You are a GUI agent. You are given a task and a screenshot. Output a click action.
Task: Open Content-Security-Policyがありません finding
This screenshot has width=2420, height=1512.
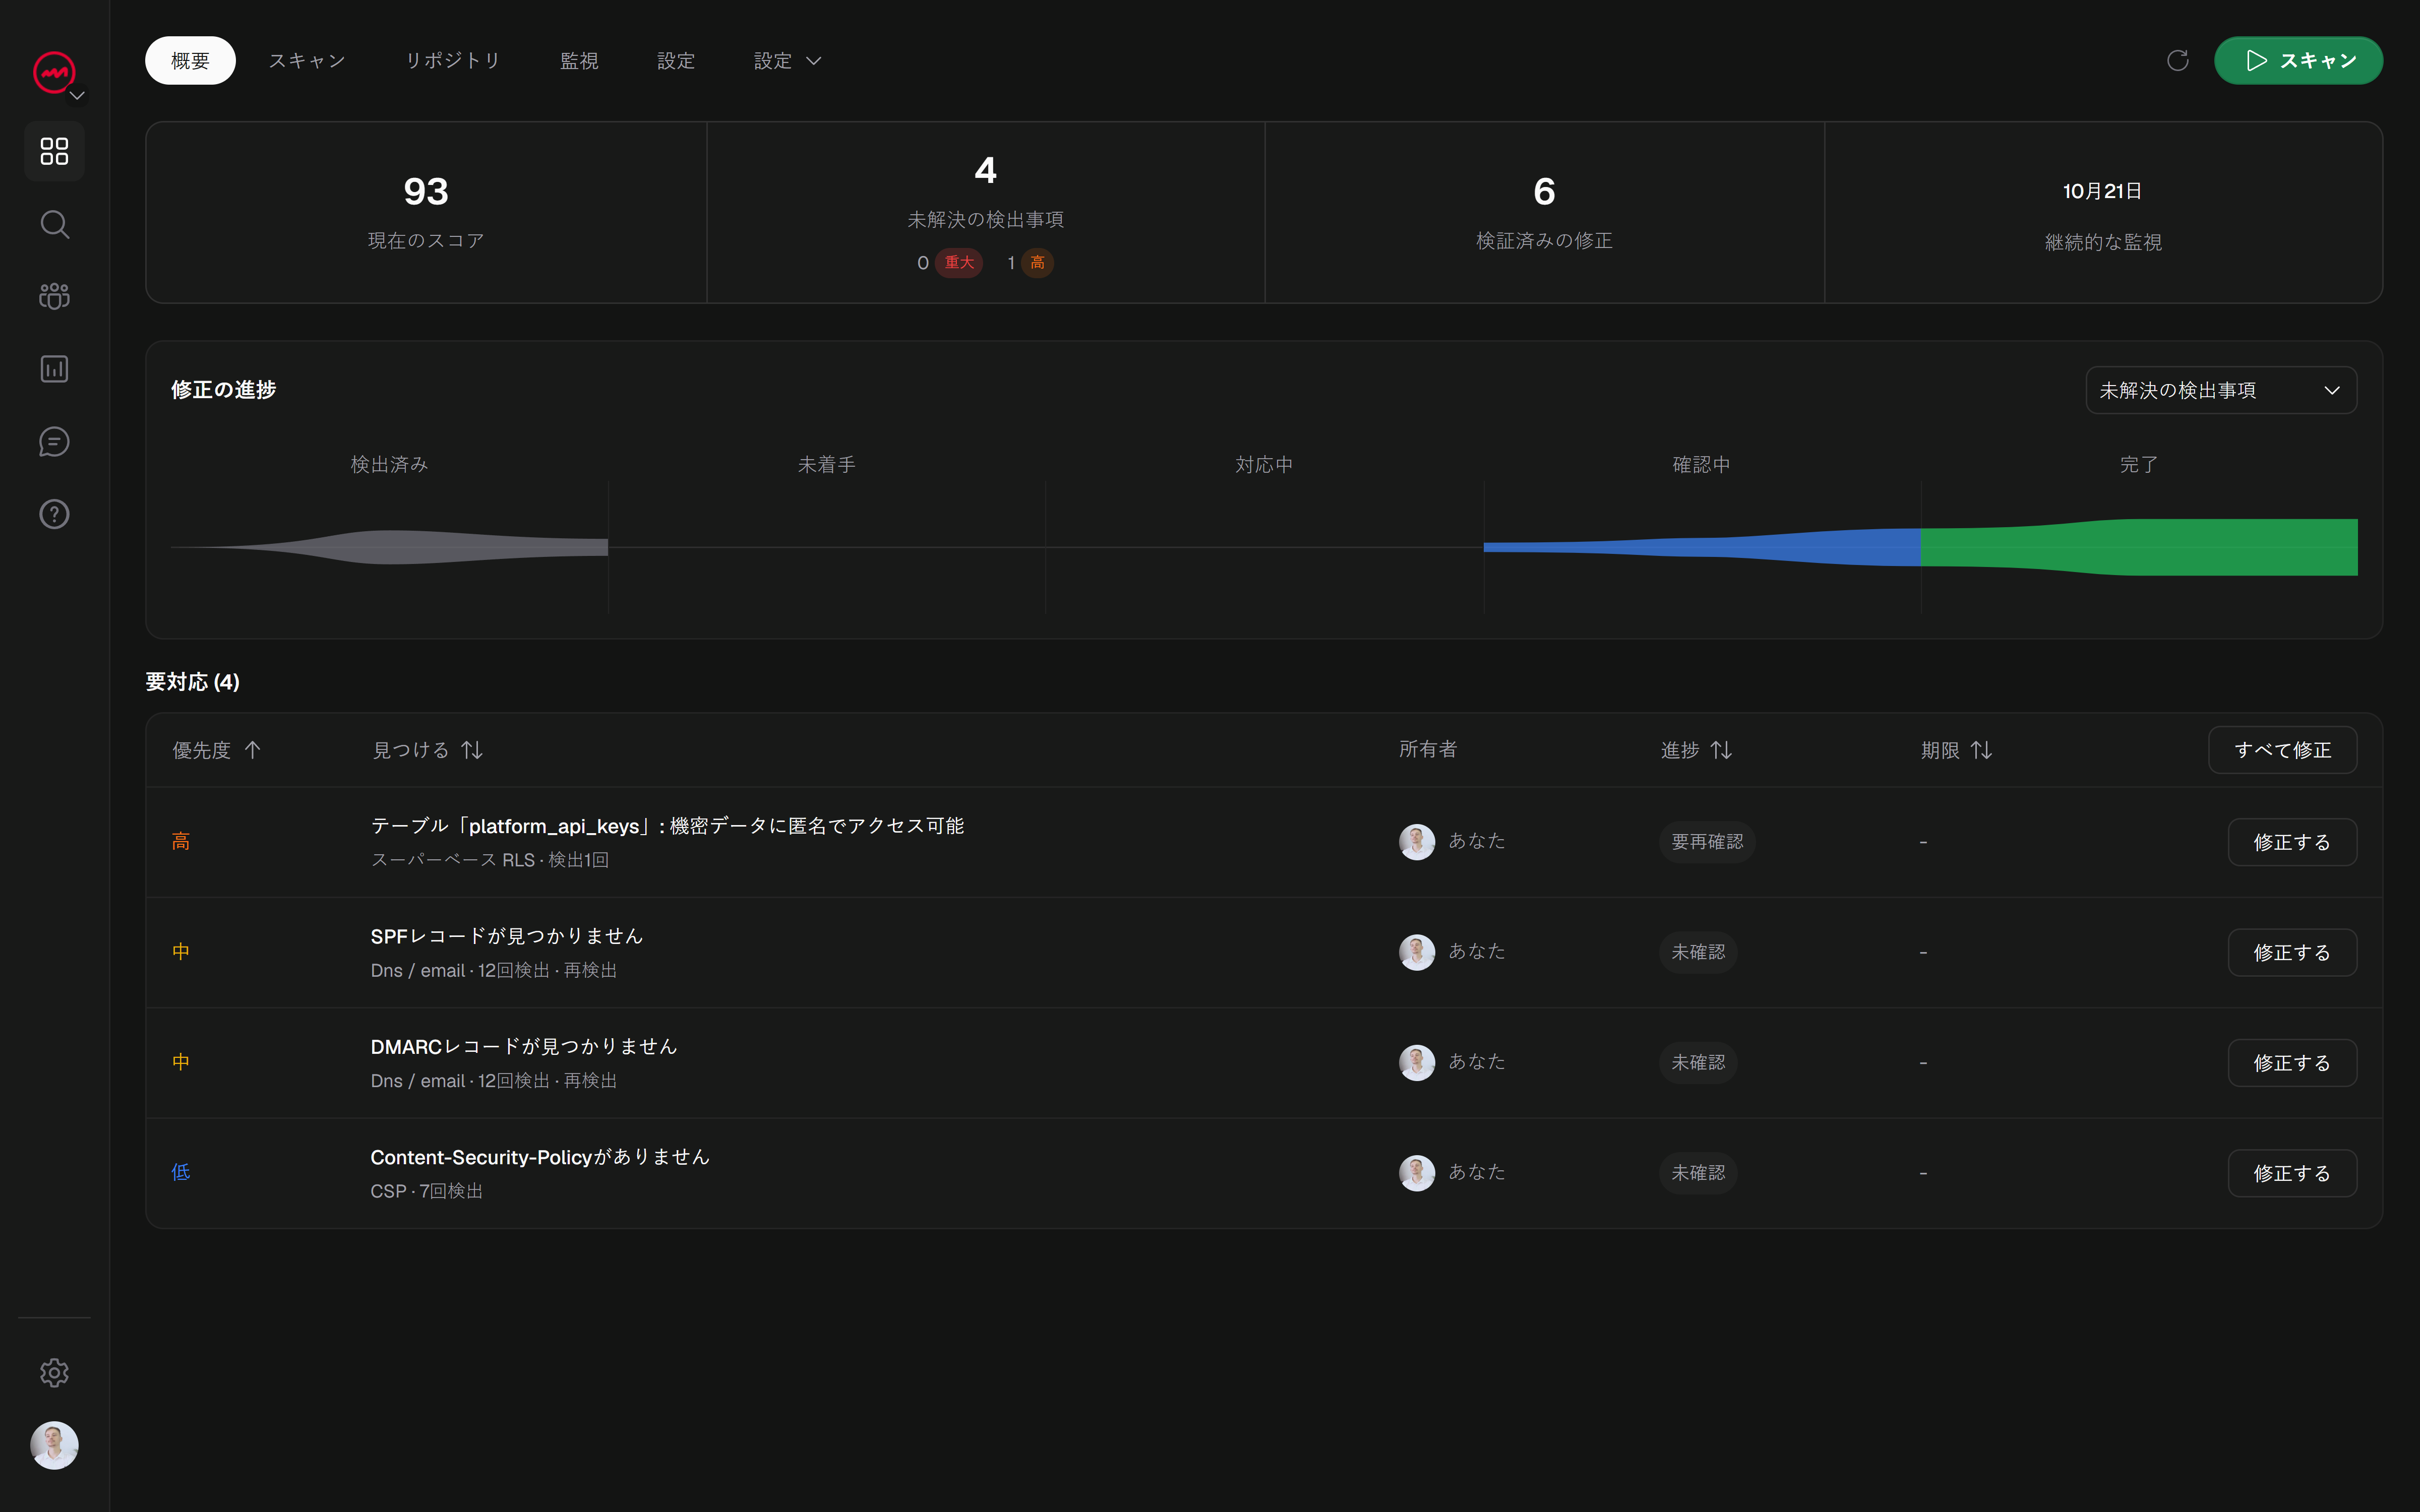pyautogui.click(x=540, y=1157)
